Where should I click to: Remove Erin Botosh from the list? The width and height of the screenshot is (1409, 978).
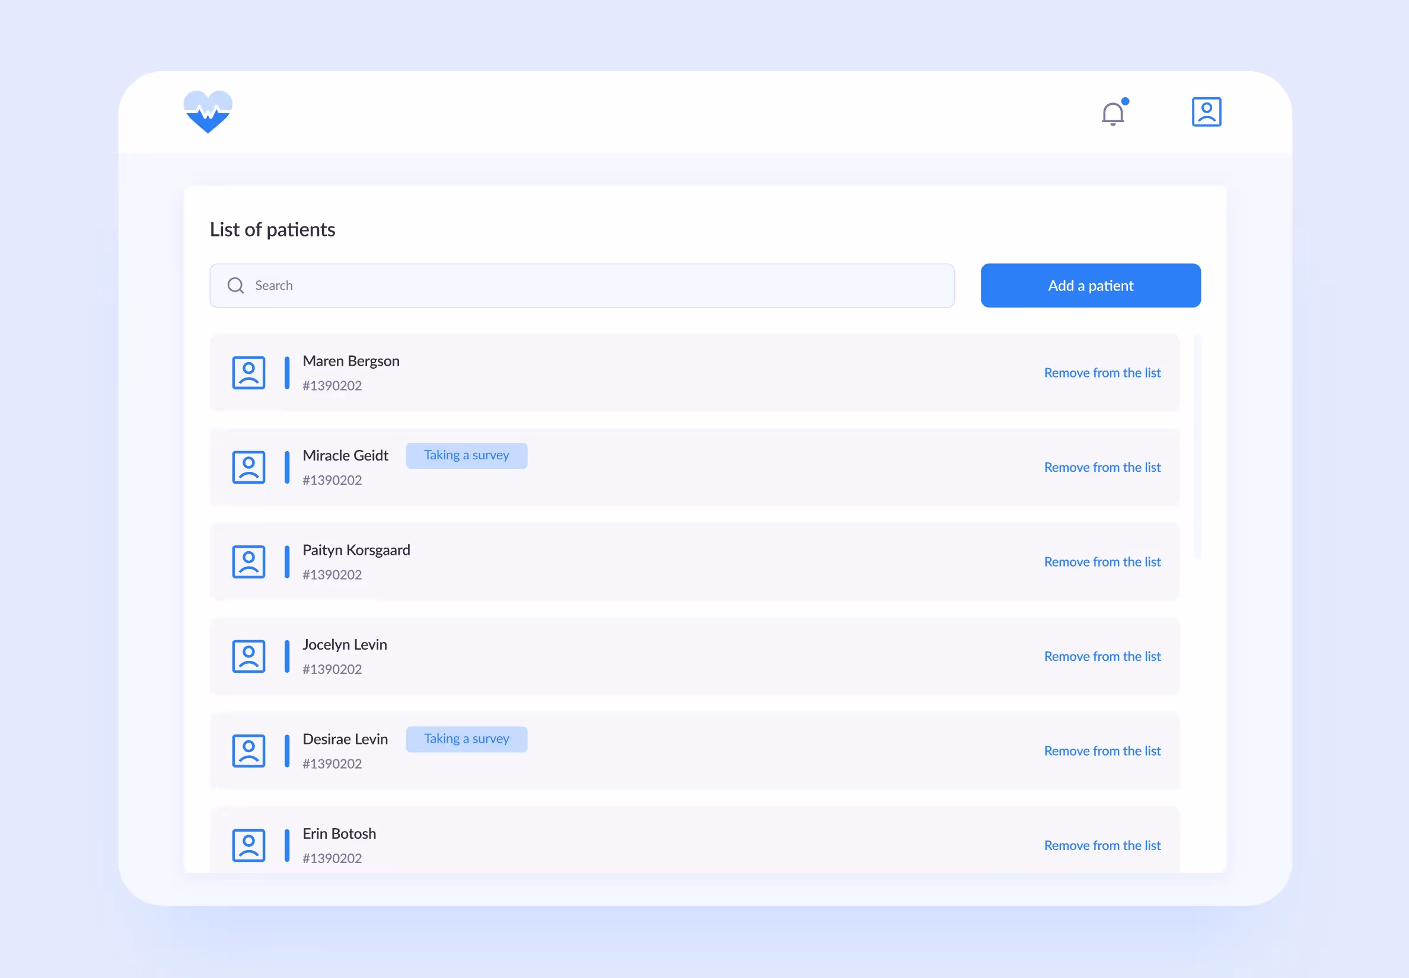point(1102,845)
